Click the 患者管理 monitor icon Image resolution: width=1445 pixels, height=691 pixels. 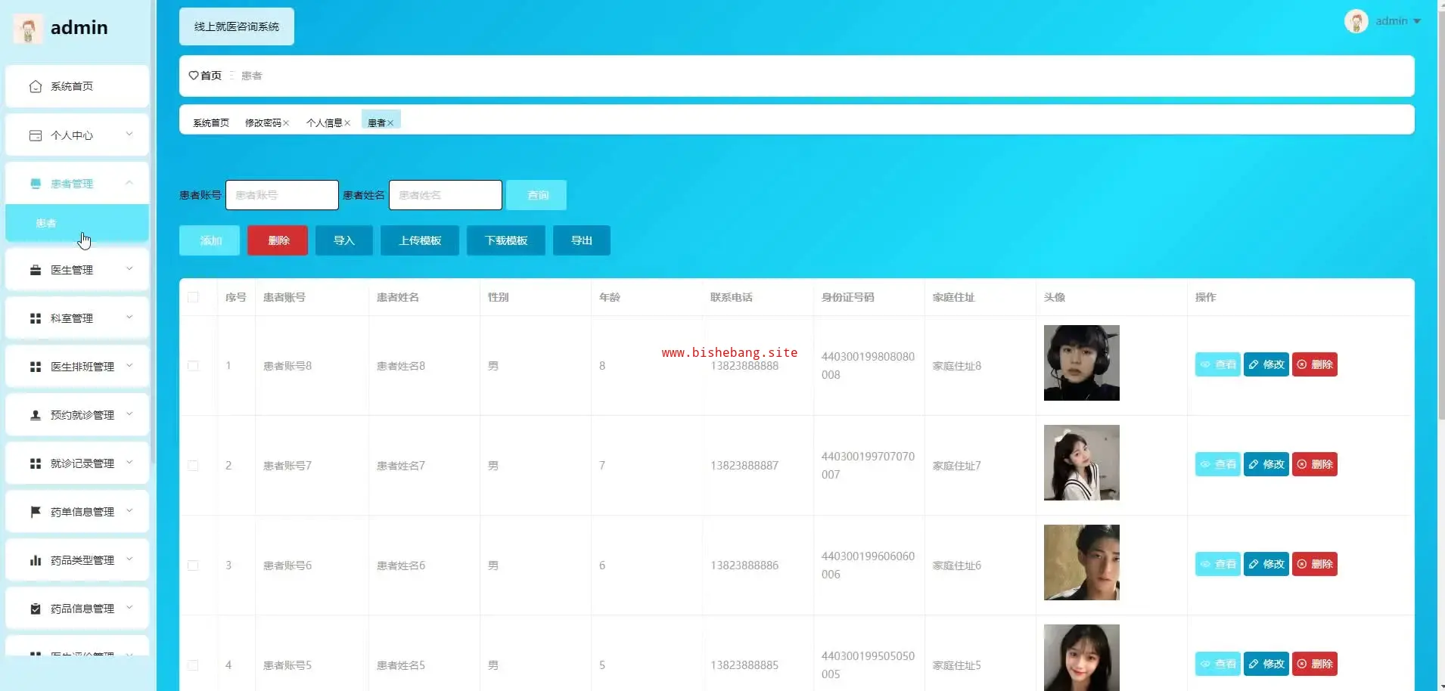point(36,184)
